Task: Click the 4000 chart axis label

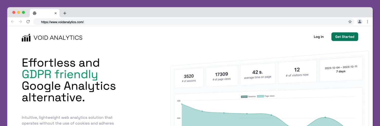Action: [179, 101]
